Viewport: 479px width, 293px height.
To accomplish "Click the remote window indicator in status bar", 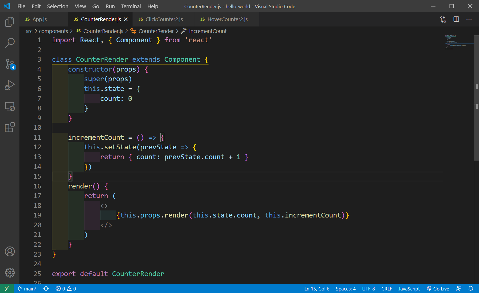I will (7, 288).
